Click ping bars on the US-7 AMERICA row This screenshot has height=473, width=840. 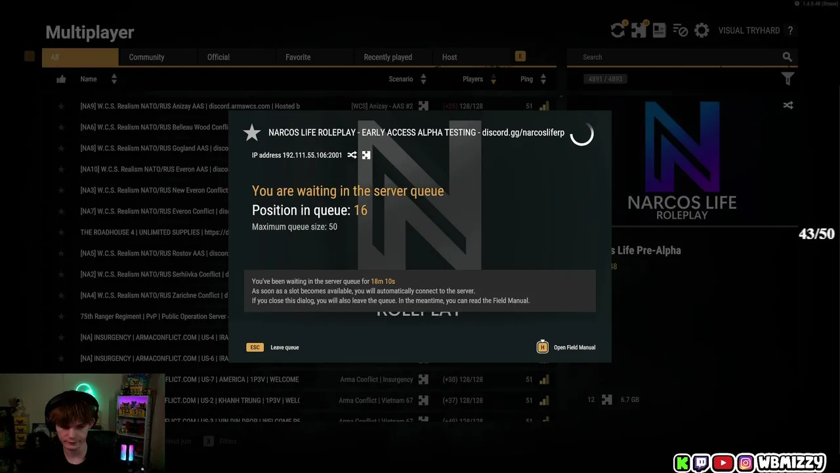point(544,379)
